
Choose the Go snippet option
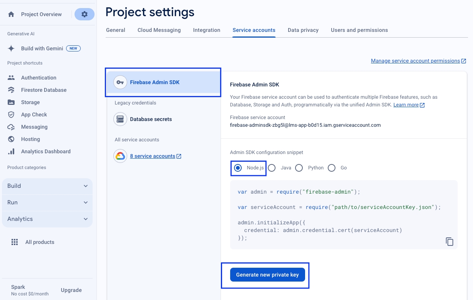point(332,168)
